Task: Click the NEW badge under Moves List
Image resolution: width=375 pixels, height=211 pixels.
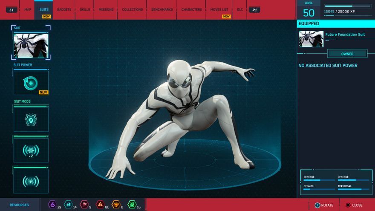Action: 226,17
